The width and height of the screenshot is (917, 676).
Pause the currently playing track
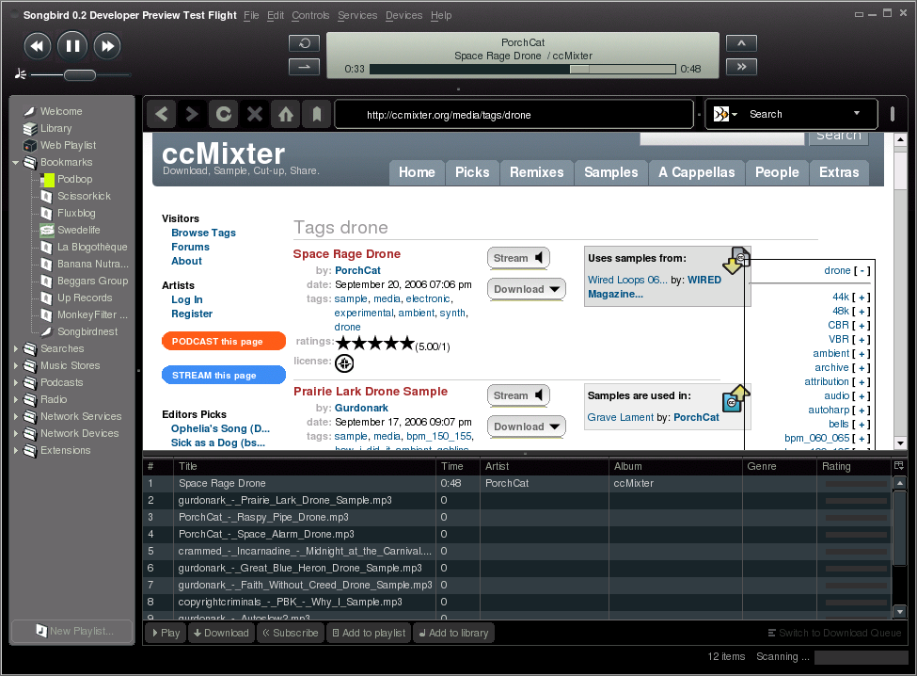point(72,45)
